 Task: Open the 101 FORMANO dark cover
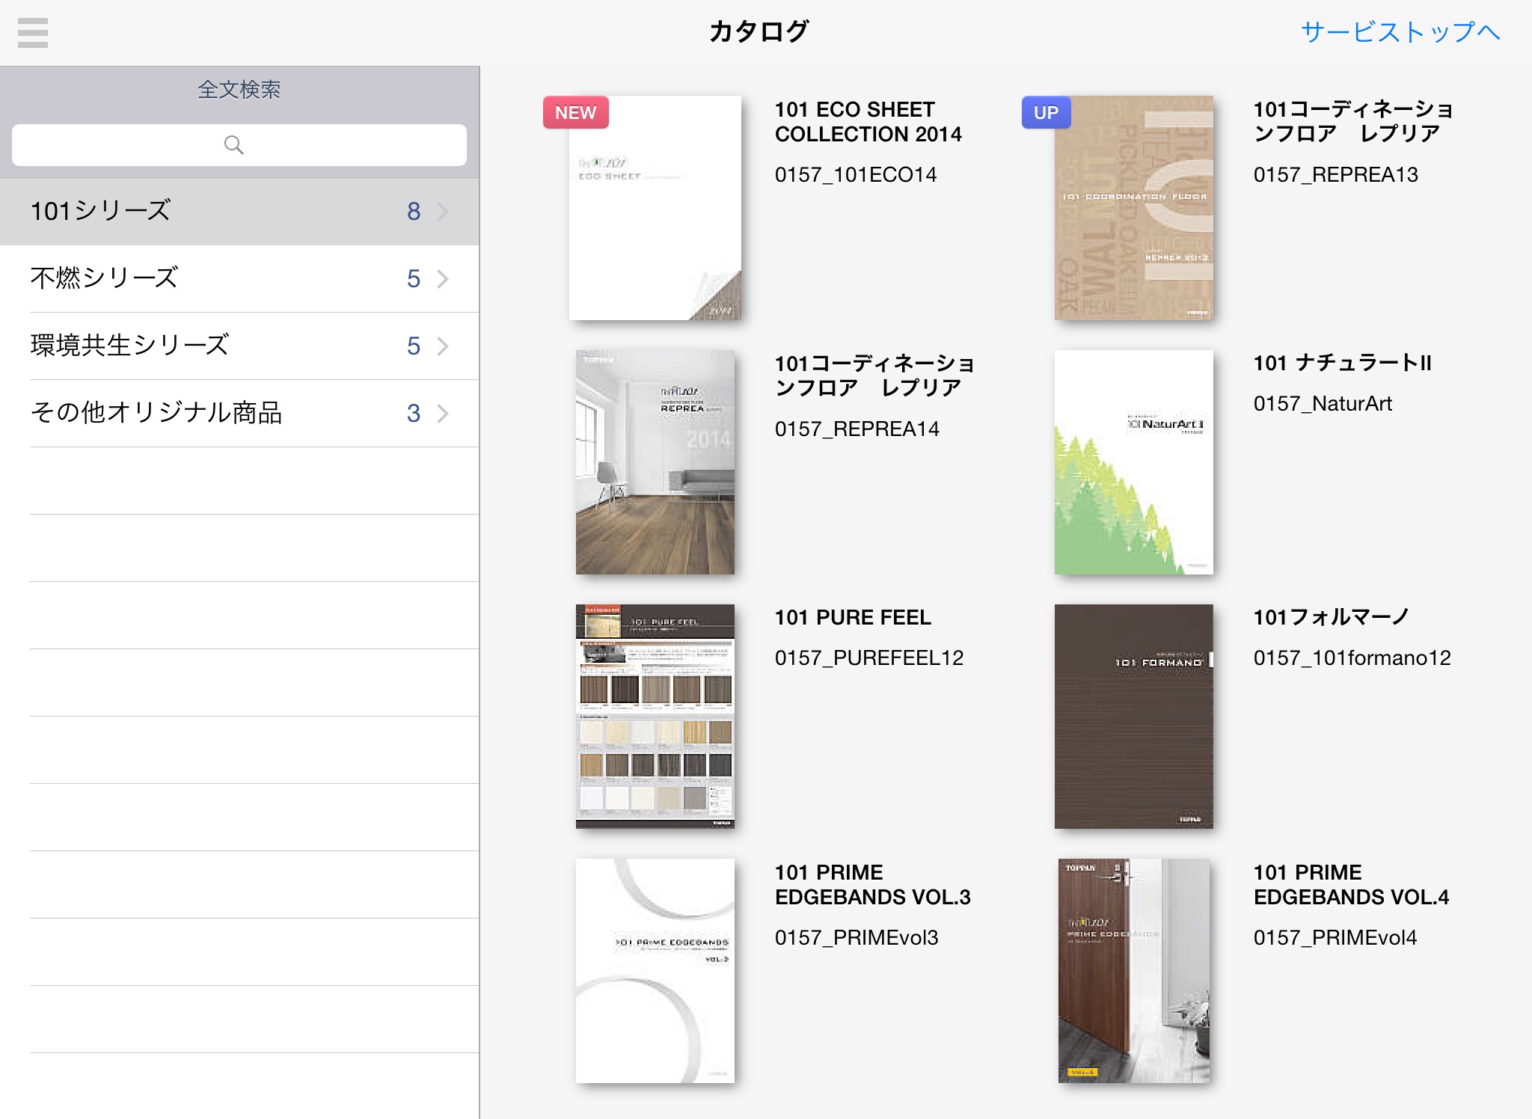[x=1134, y=717]
